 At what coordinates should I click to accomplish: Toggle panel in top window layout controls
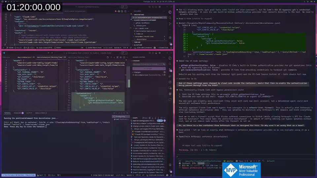[x=156, y=7]
